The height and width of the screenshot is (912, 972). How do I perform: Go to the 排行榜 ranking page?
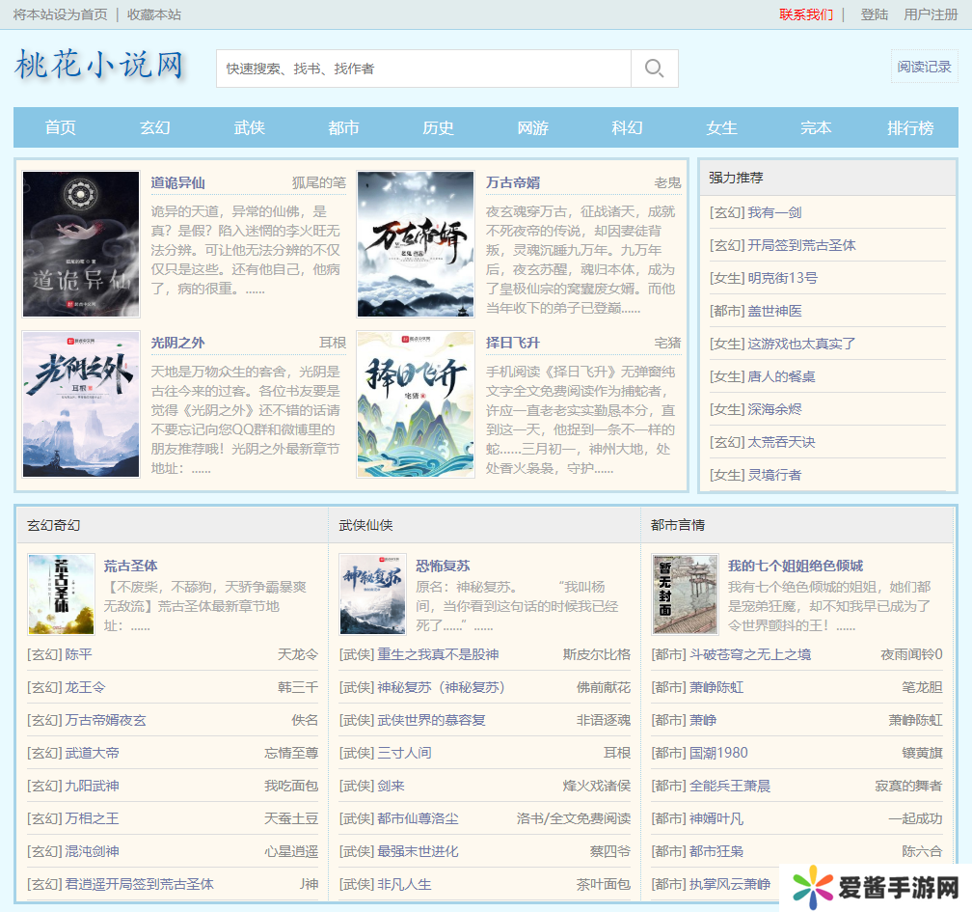[910, 127]
